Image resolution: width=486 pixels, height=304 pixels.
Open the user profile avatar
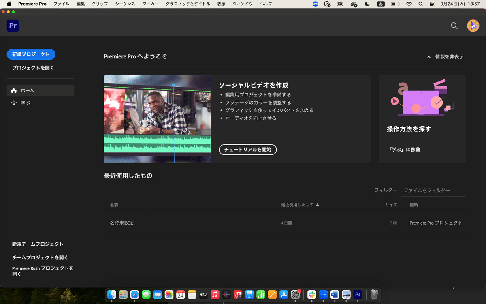click(473, 26)
